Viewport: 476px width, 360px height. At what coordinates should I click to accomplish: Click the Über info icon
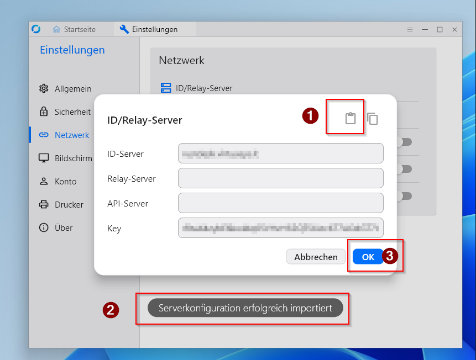43,227
